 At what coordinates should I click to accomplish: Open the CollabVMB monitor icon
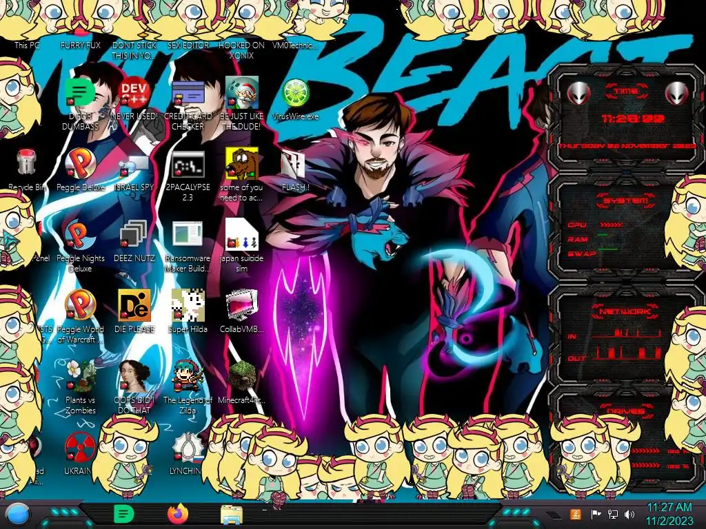242,305
